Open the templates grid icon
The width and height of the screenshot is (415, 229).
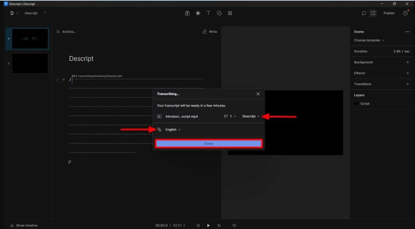(x=230, y=13)
